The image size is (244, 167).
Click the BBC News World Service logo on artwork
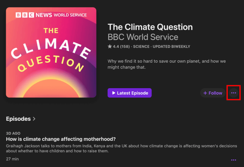click(51, 15)
